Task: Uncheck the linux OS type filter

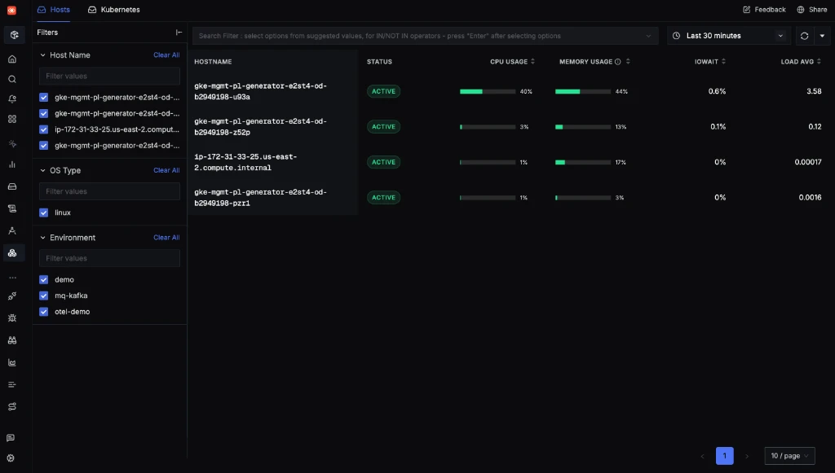Action: click(44, 212)
